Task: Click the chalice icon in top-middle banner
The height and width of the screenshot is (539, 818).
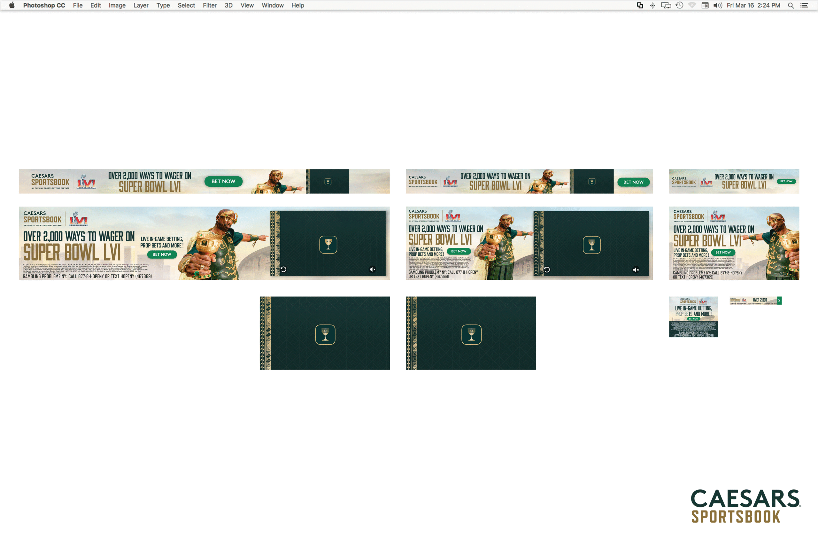Action: point(591,182)
